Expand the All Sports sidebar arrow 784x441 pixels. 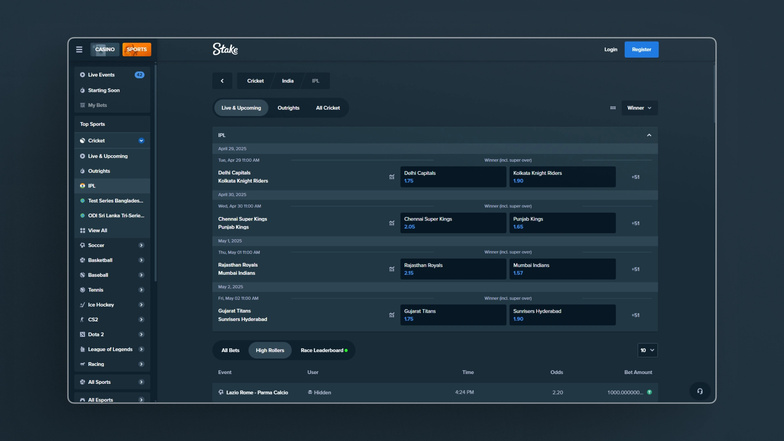141,382
